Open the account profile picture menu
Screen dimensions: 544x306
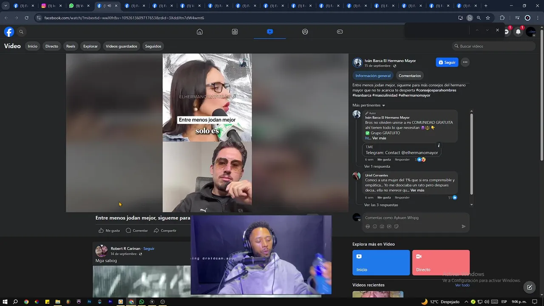click(531, 32)
